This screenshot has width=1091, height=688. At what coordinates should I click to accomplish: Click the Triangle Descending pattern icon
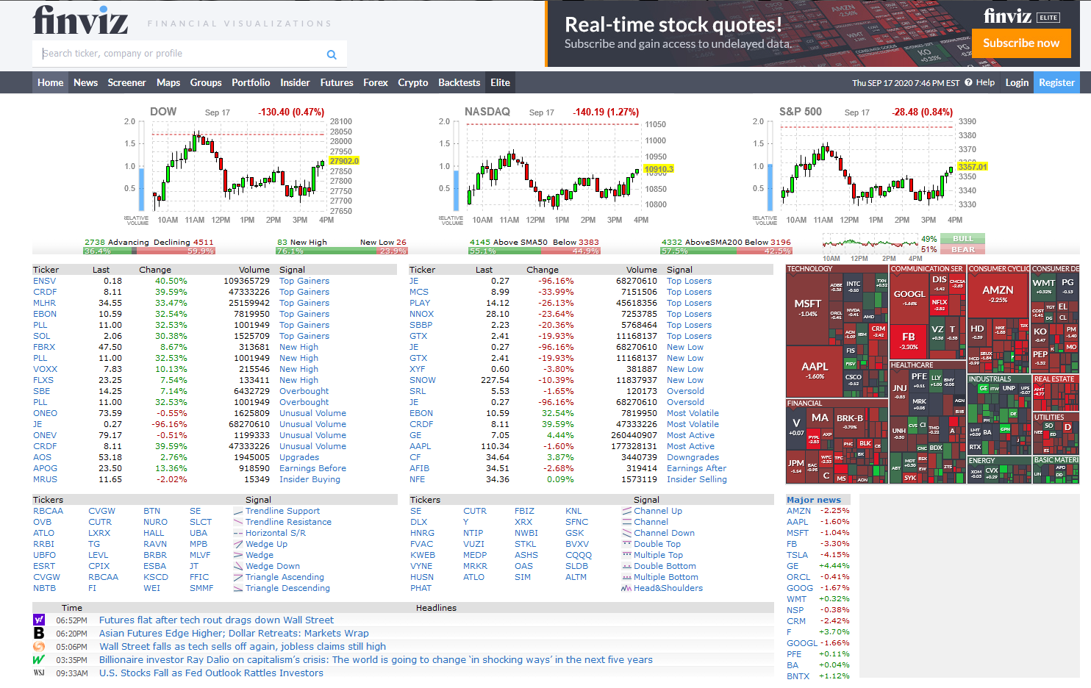pos(238,589)
